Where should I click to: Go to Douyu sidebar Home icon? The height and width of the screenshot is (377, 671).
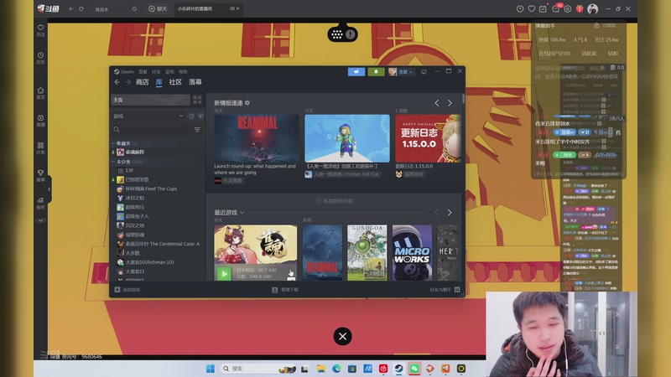[x=40, y=90]
